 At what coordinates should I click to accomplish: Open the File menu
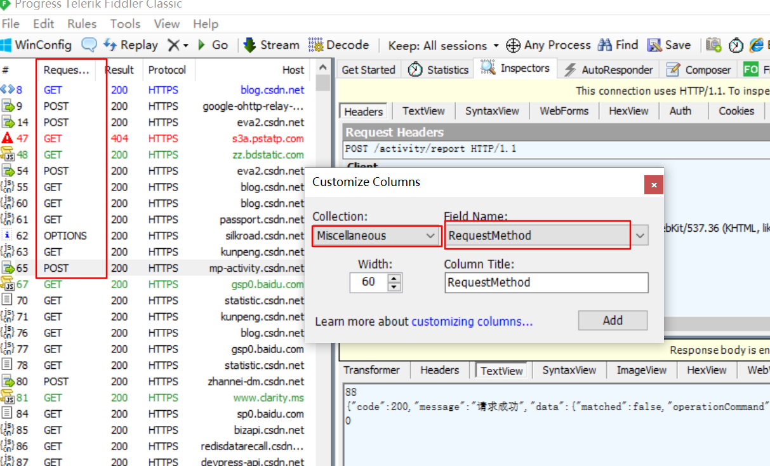point(11,23)
